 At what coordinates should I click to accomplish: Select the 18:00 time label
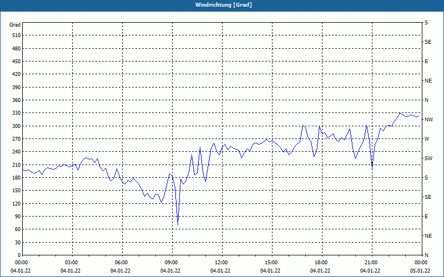322,263
